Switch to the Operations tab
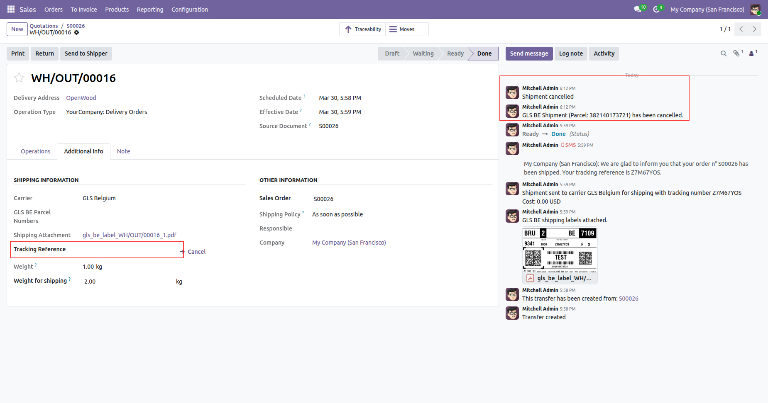Viewport: 768px width, 403px height. tap(36, 151)
